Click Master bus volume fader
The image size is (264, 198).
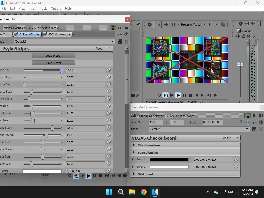point(240,64)
